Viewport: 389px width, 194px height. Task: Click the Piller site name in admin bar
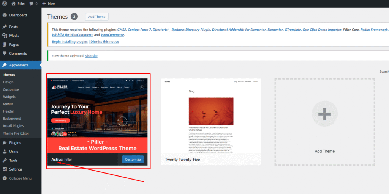tap(22, 3)
